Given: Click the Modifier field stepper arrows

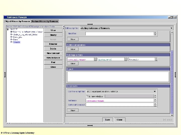Looking at the screenshot, I should pyautogui.click(x=155, y=33).
